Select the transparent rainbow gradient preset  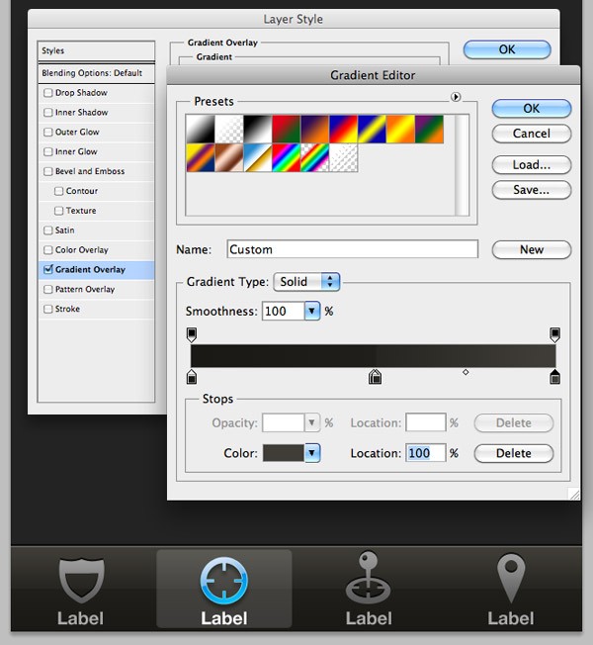pyautogui.click(x=315, y=157)
